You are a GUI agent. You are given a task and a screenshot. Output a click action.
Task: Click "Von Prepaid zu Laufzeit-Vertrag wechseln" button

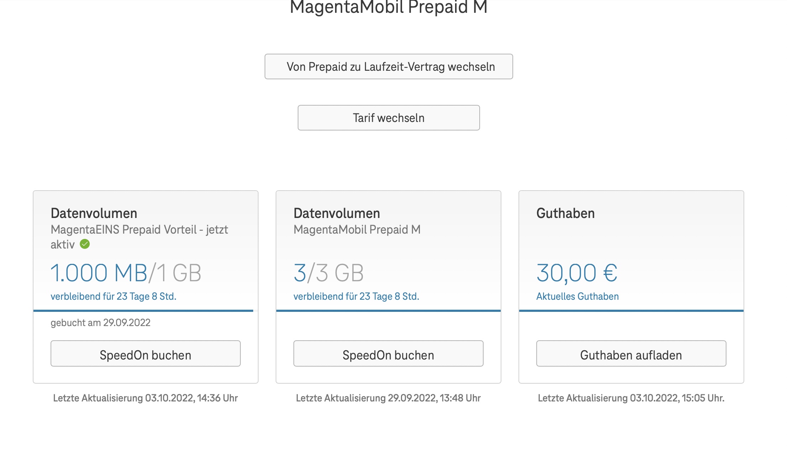point(389,67)
